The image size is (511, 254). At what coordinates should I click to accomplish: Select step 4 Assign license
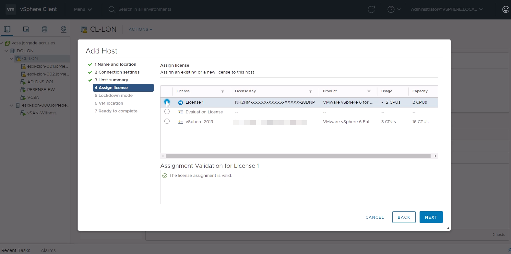(123, 88)
